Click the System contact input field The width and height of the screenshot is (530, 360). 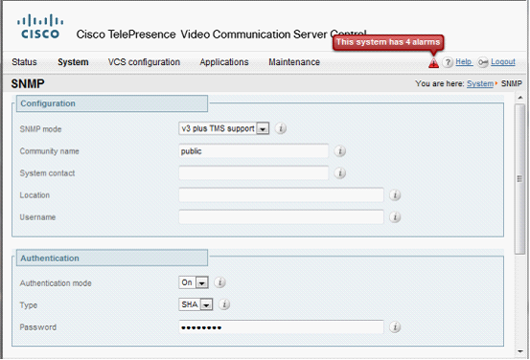[x=254, y=173]
